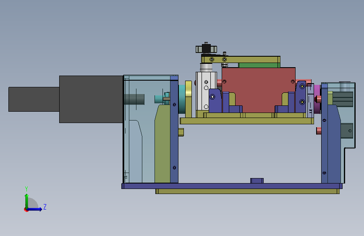Screen dimensions: 364x236
Task: Select the magenta part at the right end
Action: coord(317,99)
